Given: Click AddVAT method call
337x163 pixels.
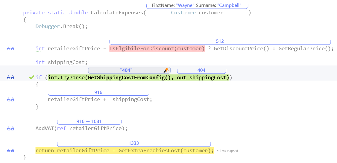Looking at the screenshot, I should pos(45,128).
